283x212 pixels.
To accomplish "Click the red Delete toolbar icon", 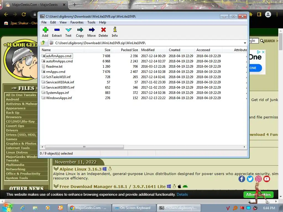I will (103, 32).
